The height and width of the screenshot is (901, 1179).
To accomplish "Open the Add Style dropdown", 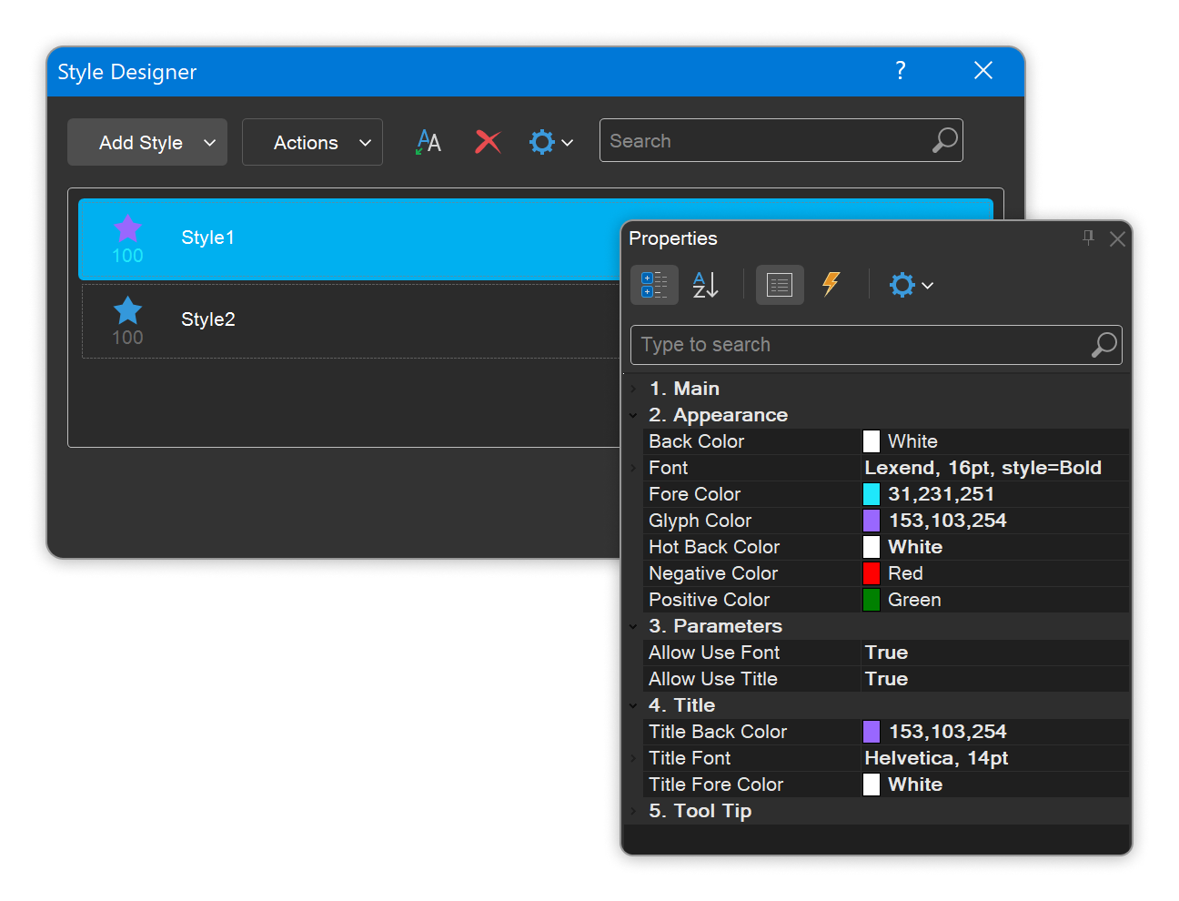I will coord(147,142).
